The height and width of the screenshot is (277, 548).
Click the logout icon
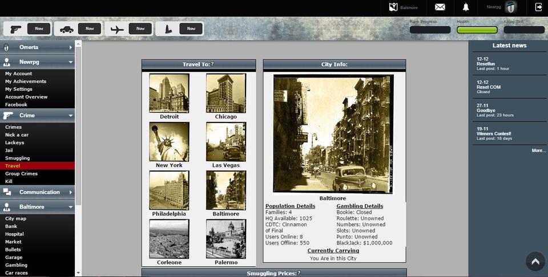pos(538,7)
